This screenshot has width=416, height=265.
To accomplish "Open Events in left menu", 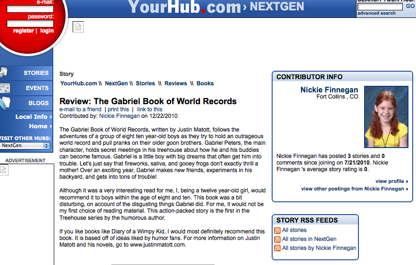I will [37, 88].
